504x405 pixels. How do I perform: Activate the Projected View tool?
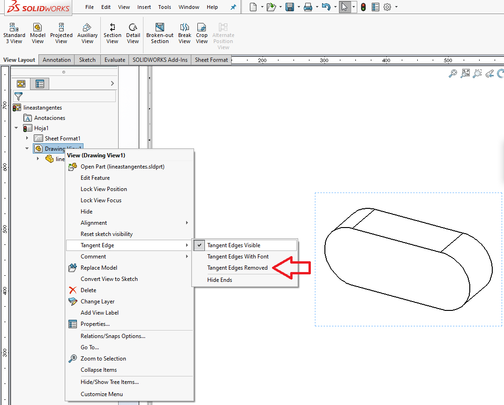(61, 33)
